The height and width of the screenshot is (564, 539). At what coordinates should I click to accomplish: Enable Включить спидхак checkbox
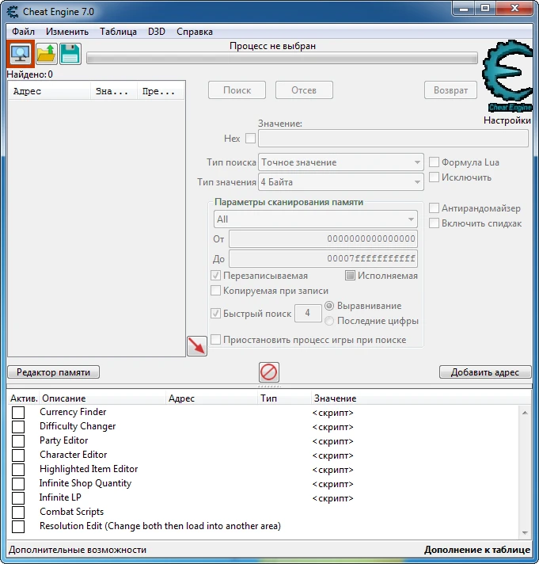pos(434,223)
